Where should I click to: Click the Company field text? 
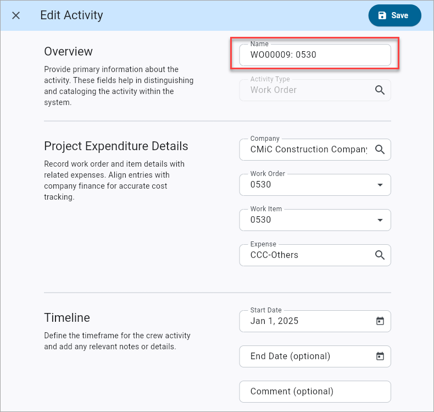click(x=309, y=149)
